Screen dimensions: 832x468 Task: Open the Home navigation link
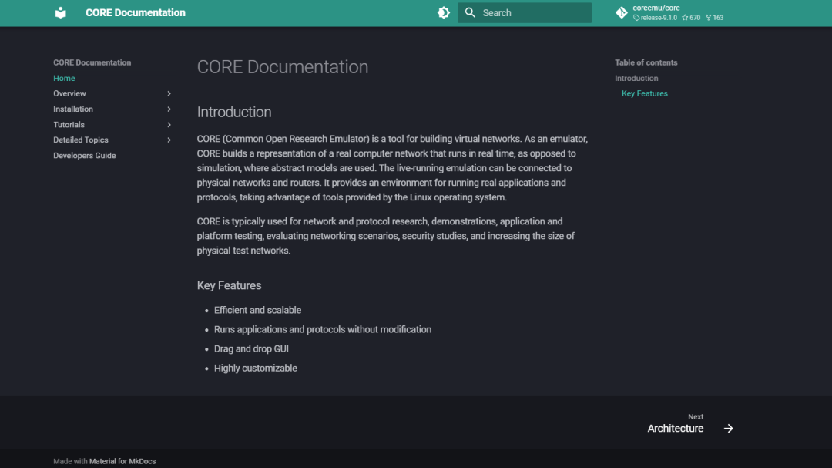tap(64, 78)
